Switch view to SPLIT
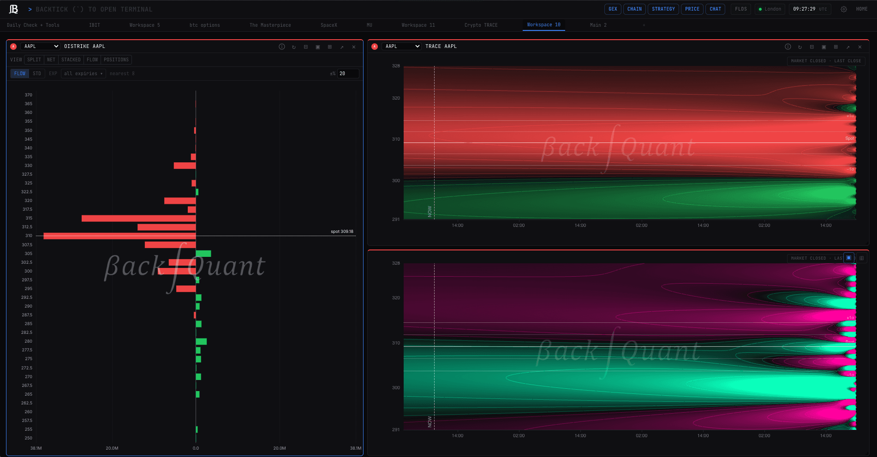 coord(34,59)
